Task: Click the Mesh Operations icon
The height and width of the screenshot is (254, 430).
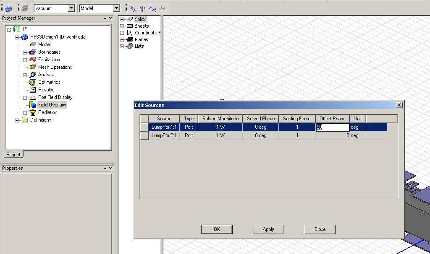Action: 33,67
